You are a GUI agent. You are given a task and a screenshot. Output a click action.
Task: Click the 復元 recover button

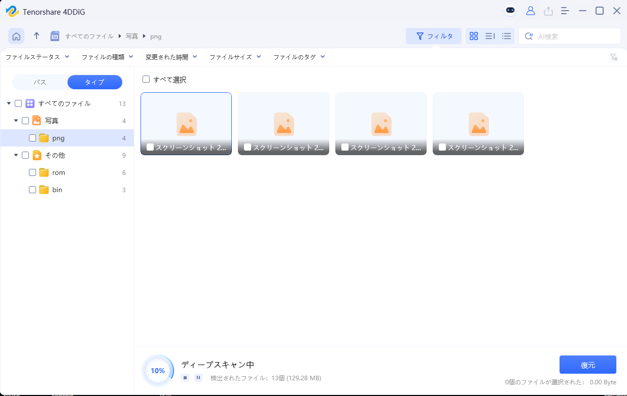pos(588,365)
